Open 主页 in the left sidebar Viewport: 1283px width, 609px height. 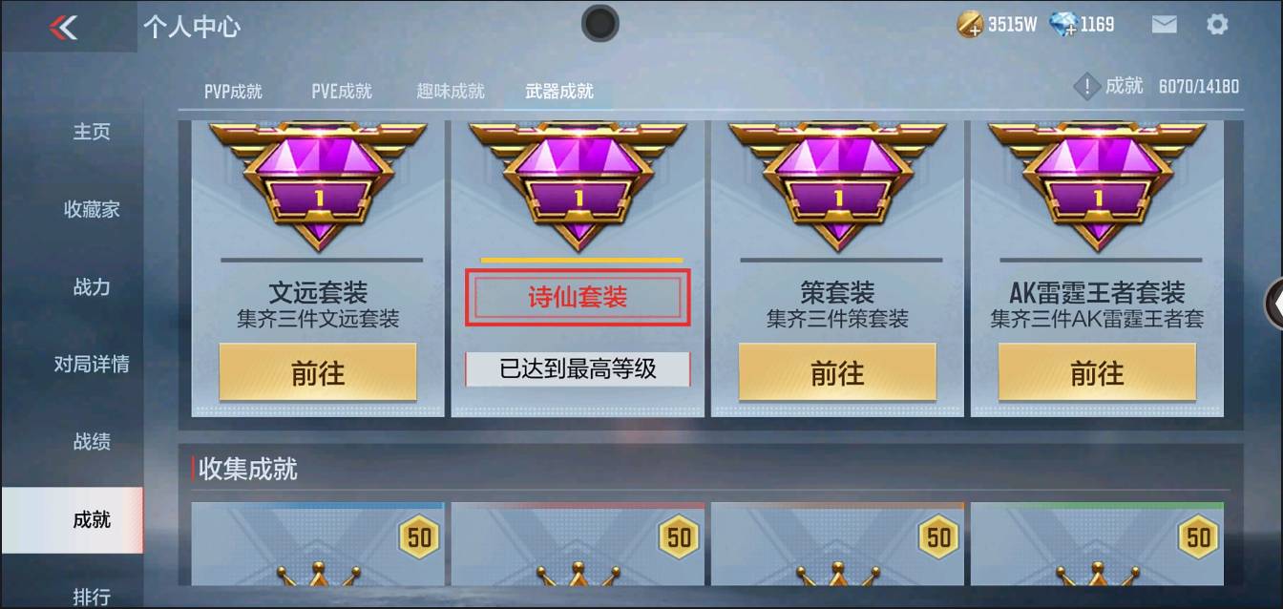point(92,132)
